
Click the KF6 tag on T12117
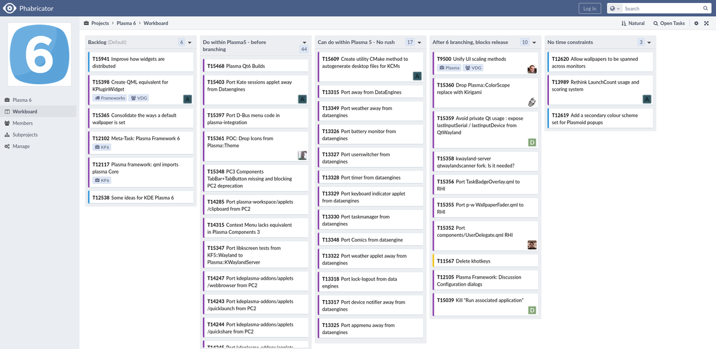pyautogui.click(x=102, y=180)
